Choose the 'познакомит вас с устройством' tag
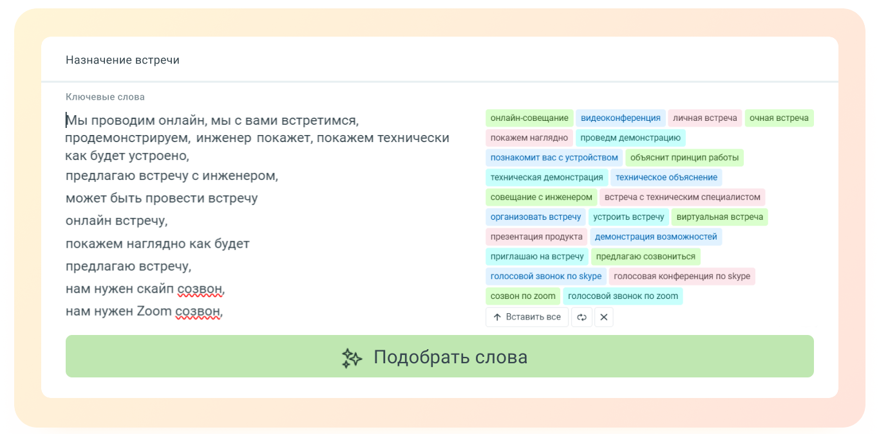Viewport: 879px width, 434px height. (x=554, y=158)
